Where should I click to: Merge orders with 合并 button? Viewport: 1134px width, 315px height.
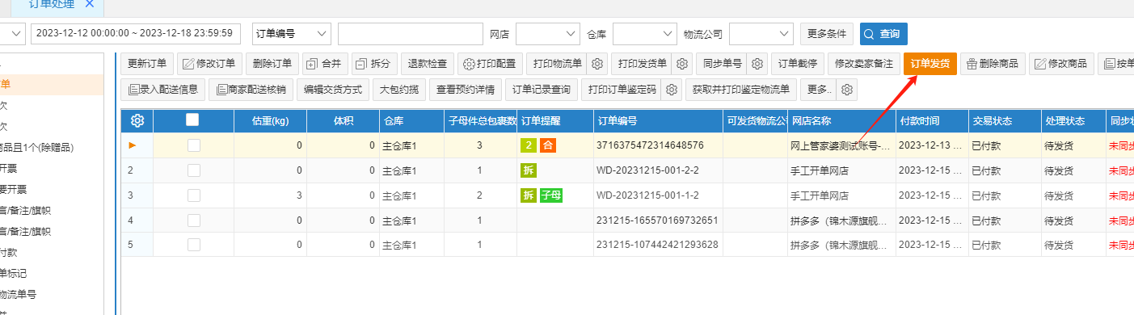pyautogui.click(x=324, y=64)
